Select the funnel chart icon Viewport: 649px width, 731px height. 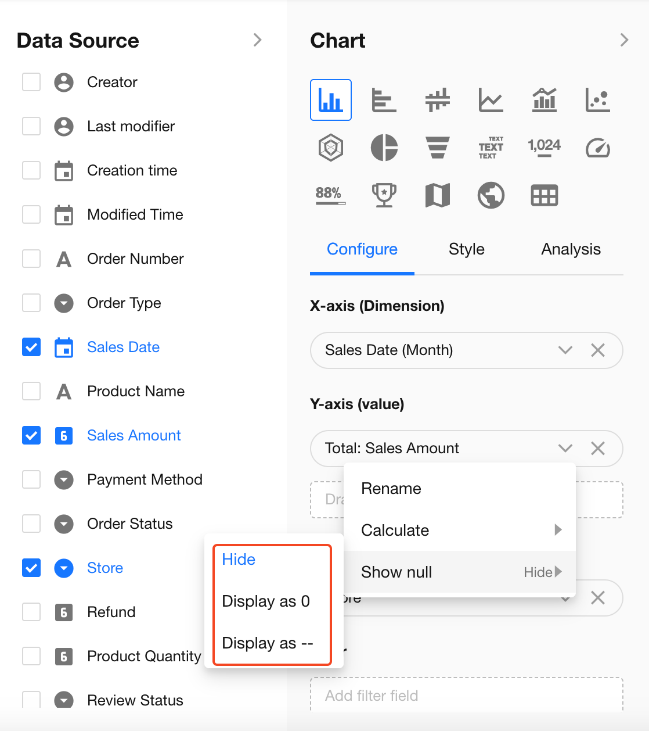[437, 148]
